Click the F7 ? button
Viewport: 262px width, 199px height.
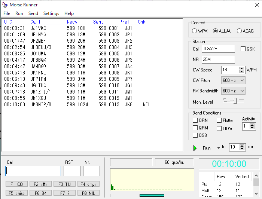pos(64,193)
